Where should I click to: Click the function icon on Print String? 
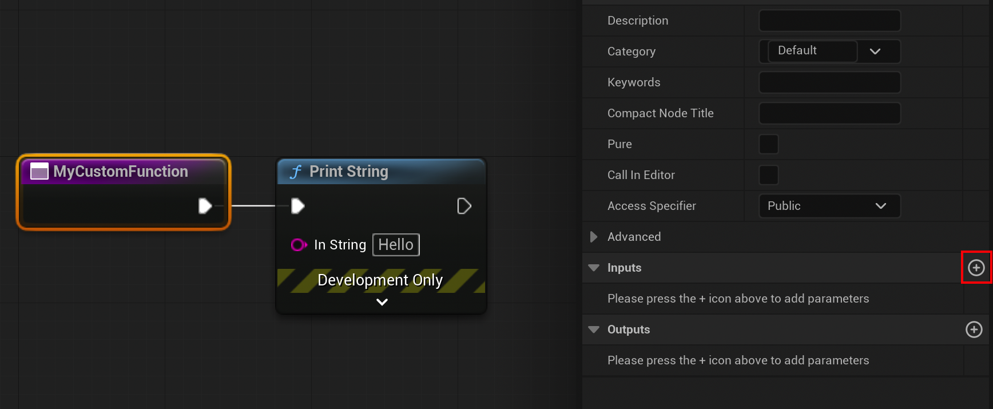296,172
